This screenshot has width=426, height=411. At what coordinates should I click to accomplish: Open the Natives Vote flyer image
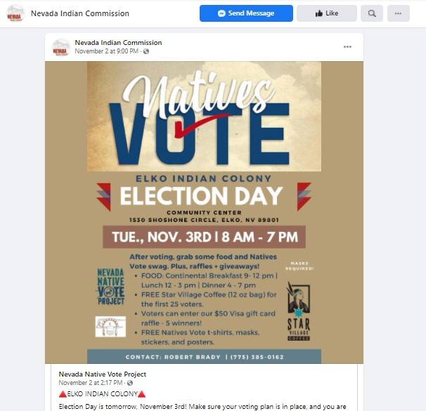tap(204, 211)
